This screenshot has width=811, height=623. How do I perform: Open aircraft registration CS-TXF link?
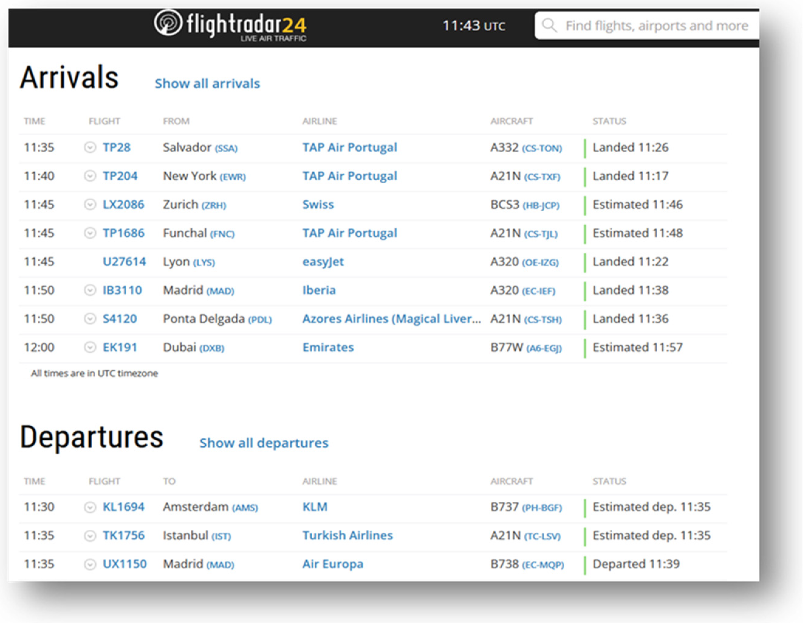pos(542,177)
